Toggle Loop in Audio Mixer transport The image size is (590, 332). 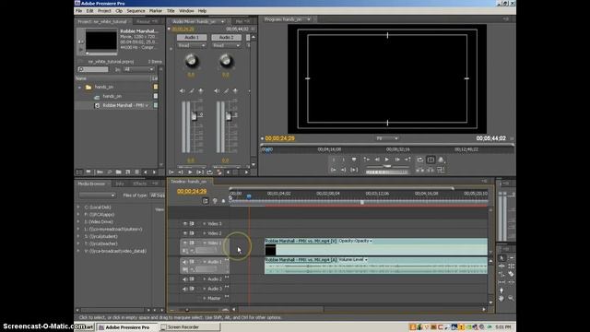pyautogui.click(x=209, y=172)
